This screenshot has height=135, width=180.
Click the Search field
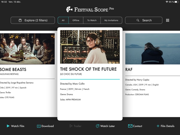(144, 20)
